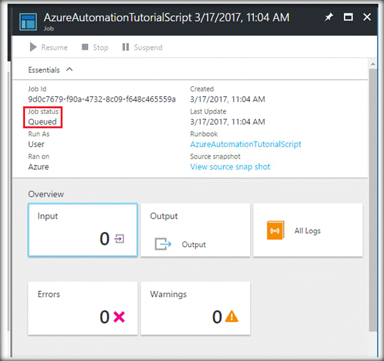Collapse the Essentials section chevron
The image size is (384, 361).
click(x=70, y=70)
